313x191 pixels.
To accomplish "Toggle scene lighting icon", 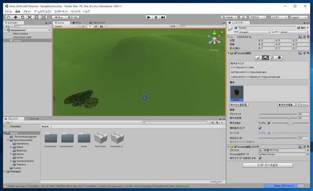I will [90, 26].
